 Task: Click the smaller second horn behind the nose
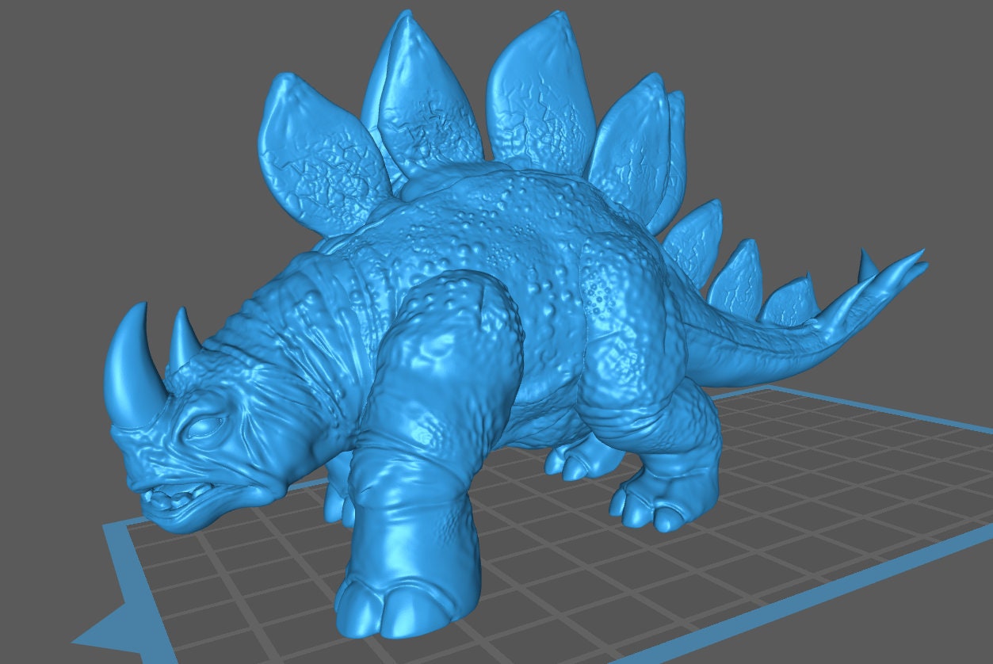[x=182, y=337]
